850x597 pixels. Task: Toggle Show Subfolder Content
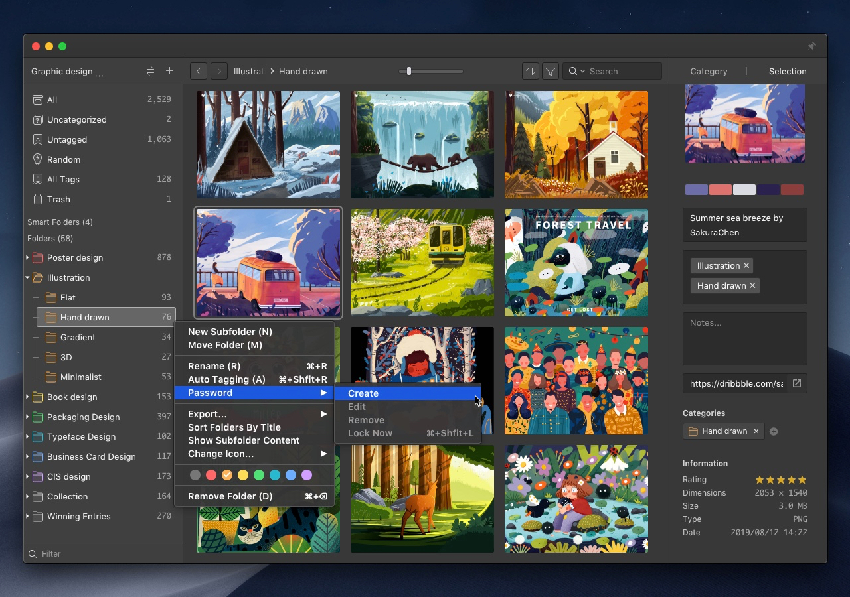click(x=254, y=440)
